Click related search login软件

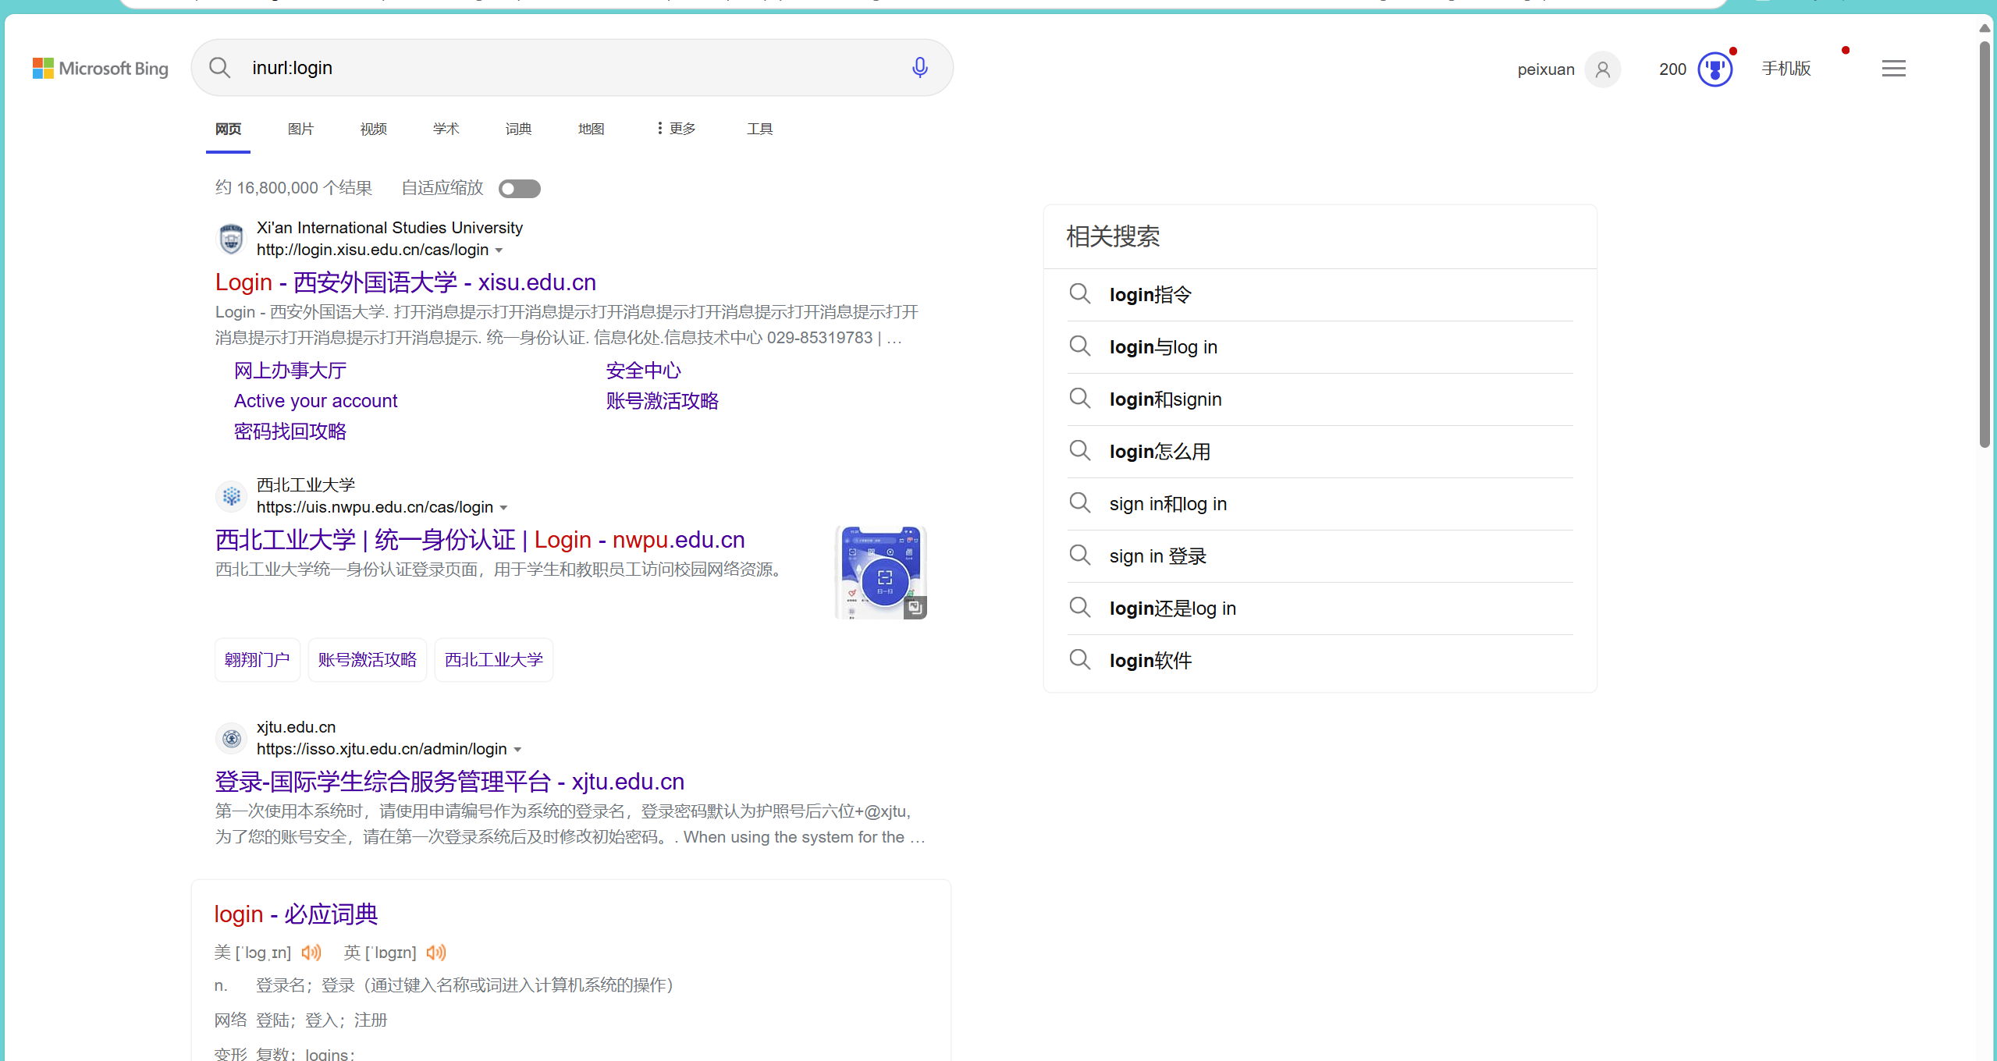click(x=1151, y=661)
